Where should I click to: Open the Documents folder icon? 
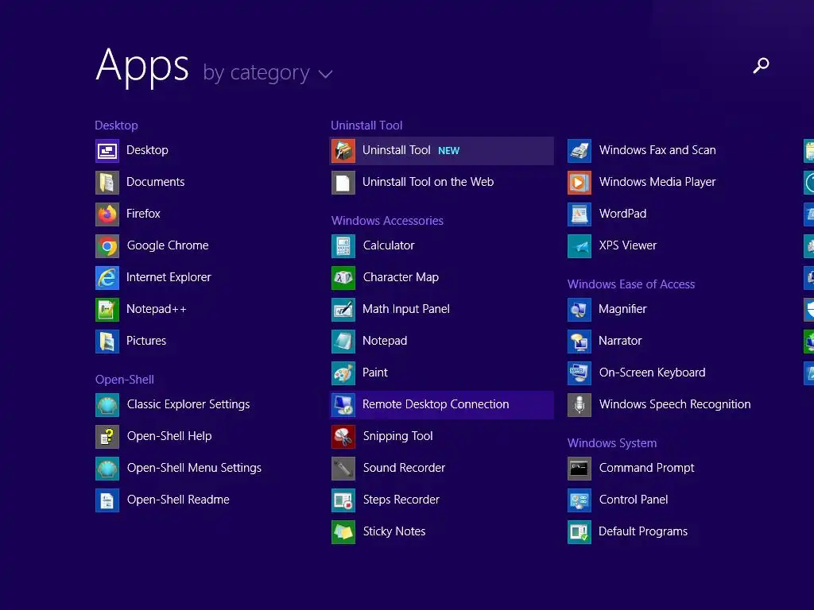click(107, 182)
